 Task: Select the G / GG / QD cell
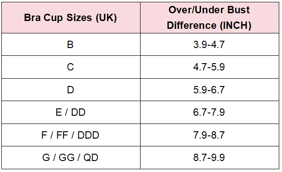pyautogui.click(x=71, y=158)
